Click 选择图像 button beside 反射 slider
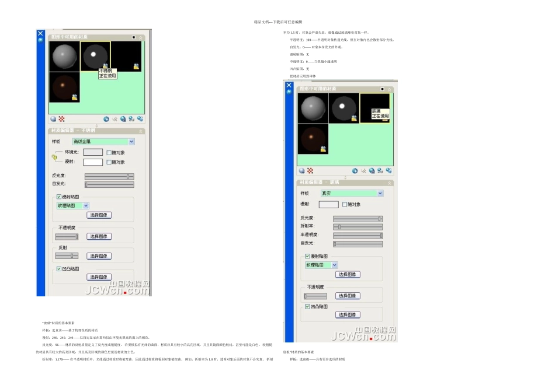The width and height of the screenshot is (555, 392). [x=99, y=256]
